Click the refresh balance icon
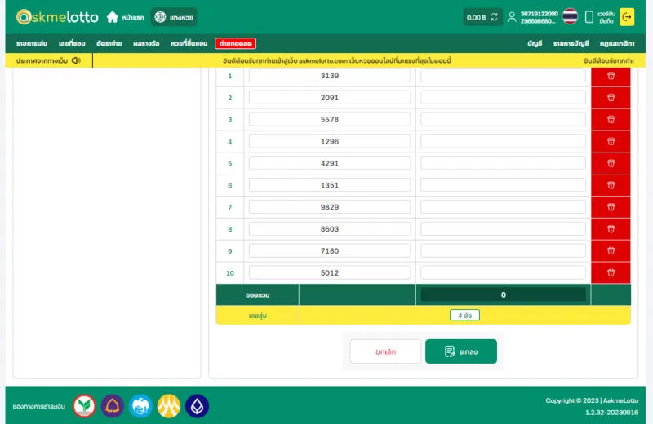This screenshot has height=424, width=653. (x=494, y=17)
